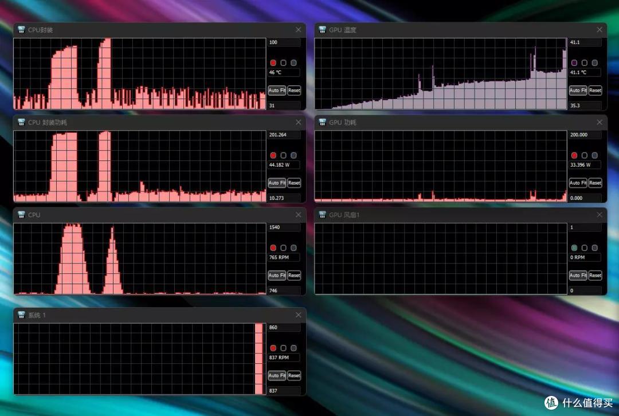619x416 pixels.
Task: Open middle black color circle in GPU 温度 window
Action: tap(584, 63)
